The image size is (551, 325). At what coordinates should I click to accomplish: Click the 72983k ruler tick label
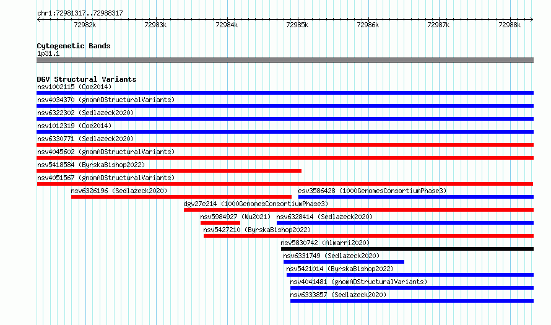coord(155,25)
